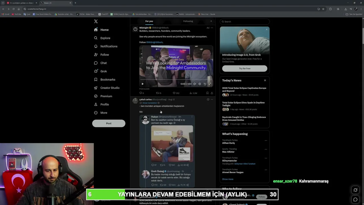Open options for Ahmet Baran Yazgan trend
Viewport: 364px width, 205px height.
tap(266, 170)
